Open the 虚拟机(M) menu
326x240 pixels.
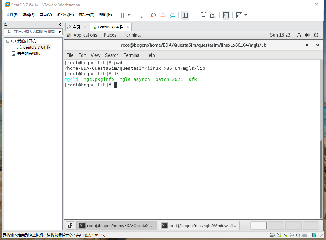(x=65, y=14)
